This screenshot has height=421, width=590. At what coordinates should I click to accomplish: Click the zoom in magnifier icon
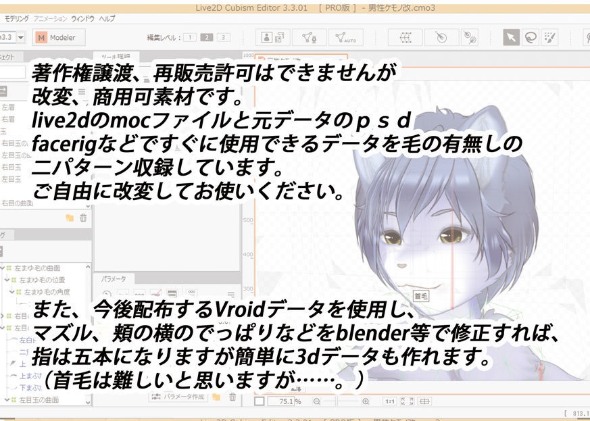pos(366,401)
